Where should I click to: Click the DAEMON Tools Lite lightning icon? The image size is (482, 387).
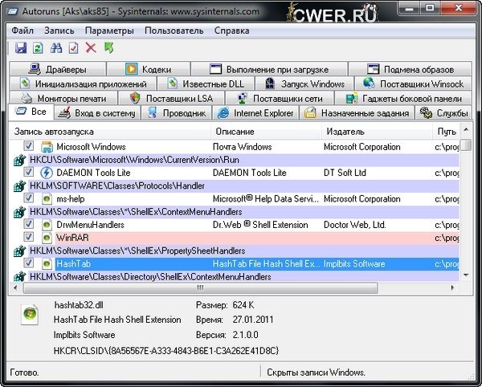pyautogui.click(x=47, y=173)
